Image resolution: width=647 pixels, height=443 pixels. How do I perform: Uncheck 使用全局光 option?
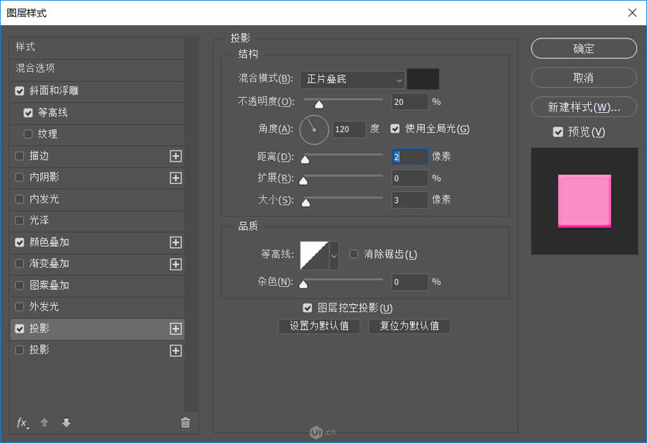[395, 129]
